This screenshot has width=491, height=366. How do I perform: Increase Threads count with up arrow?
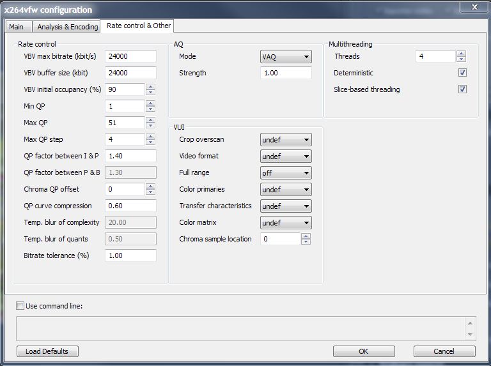click(x=461, y=54)
